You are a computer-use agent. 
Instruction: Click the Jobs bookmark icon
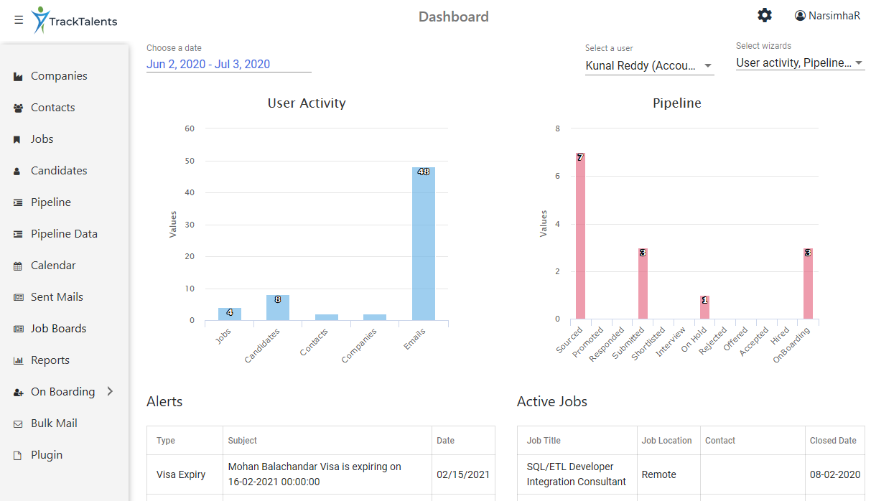click(17, 140)
